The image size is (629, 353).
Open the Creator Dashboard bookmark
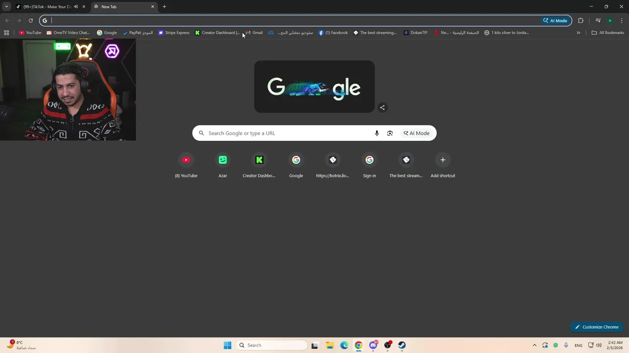[x=217, y=33]
